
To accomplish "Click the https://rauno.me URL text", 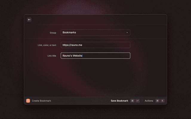I will pos(72,45).
